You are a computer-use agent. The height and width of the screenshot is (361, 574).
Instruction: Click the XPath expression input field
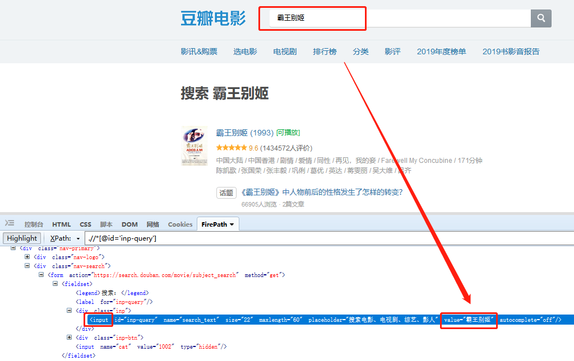(330, 238)
